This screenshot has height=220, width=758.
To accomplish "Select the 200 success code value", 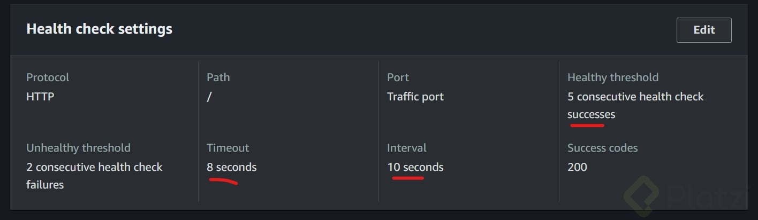I will pyautogui.click(x=577, y=167).
